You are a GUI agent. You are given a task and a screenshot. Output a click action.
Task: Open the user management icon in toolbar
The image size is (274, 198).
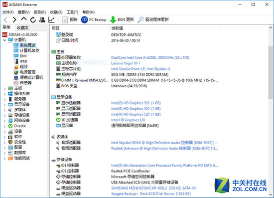(42, 19)
